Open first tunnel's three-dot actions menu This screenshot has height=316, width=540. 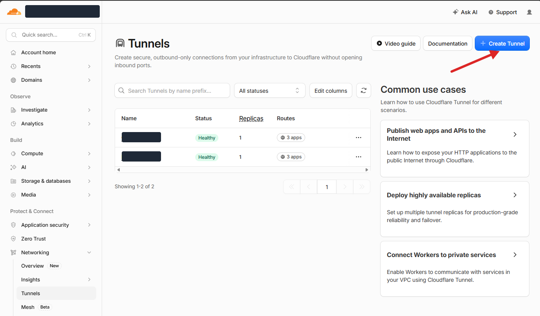tap(359, 138)
